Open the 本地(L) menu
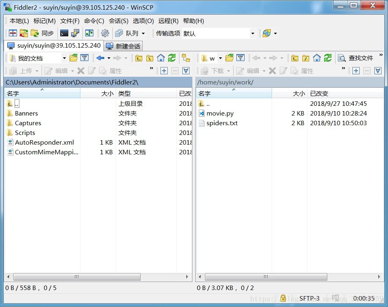388x307 pixels. 19,21
